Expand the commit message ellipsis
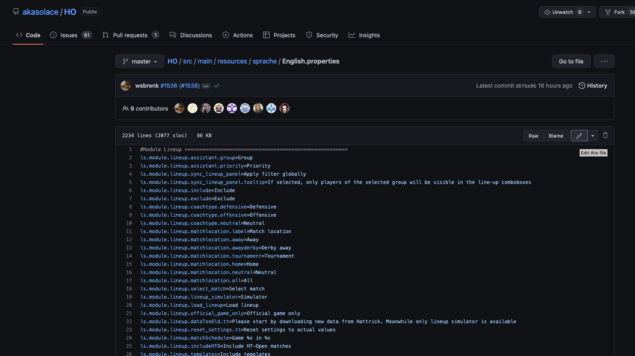This screenshot has height=356, width=635. 206,86
